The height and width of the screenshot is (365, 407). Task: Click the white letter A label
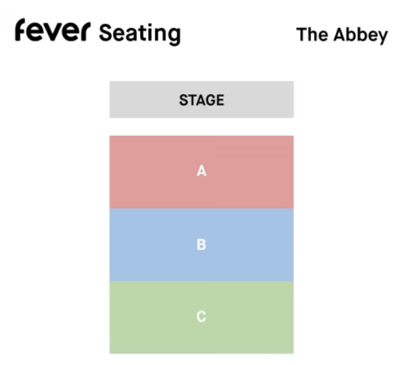pos(201,172)
